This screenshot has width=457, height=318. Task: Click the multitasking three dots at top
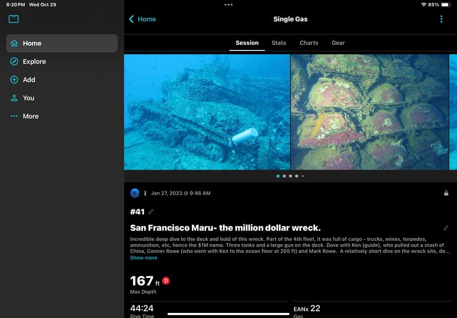228,5
